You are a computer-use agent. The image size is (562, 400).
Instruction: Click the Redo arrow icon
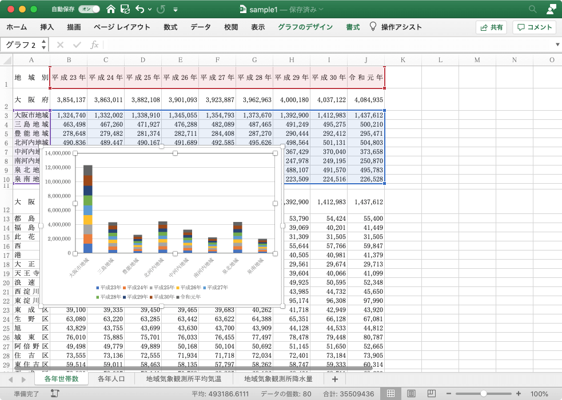pos(161,9)
